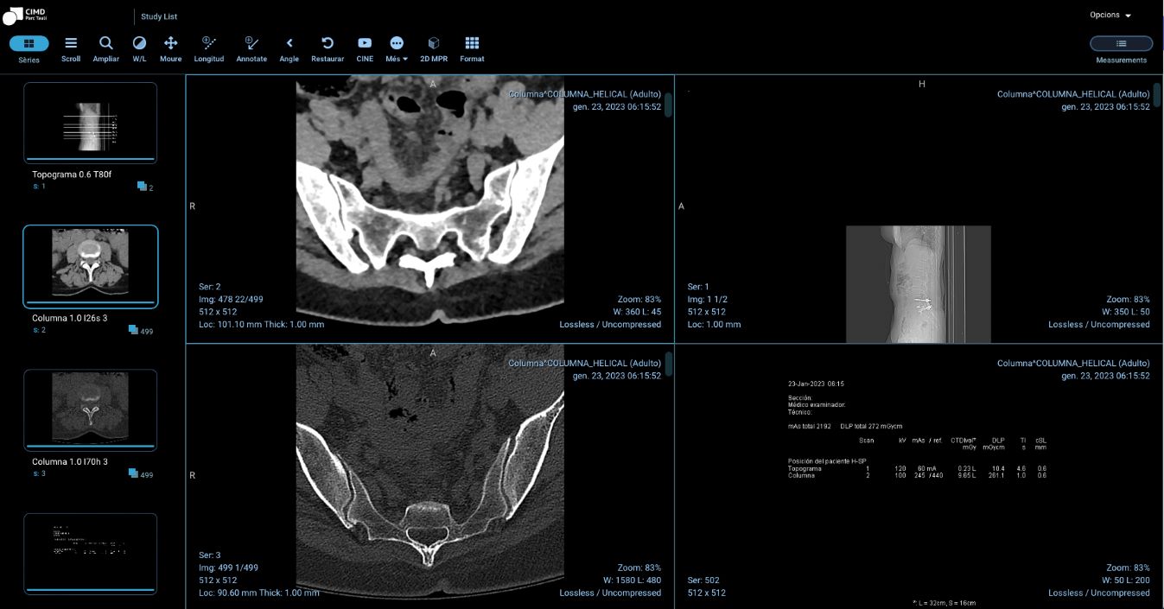Go to Study List

click(159, 16)
